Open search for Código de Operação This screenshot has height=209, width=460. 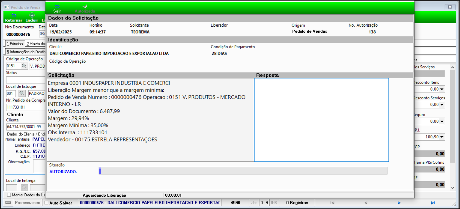[x=24, y=66]
